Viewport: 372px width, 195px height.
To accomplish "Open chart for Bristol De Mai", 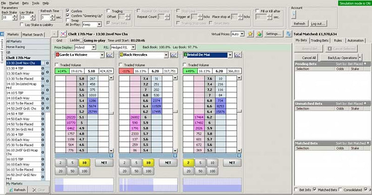I will [x=238, y=55].
